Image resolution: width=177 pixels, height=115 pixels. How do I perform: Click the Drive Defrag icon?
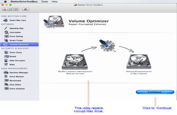[x=6, y=36]
